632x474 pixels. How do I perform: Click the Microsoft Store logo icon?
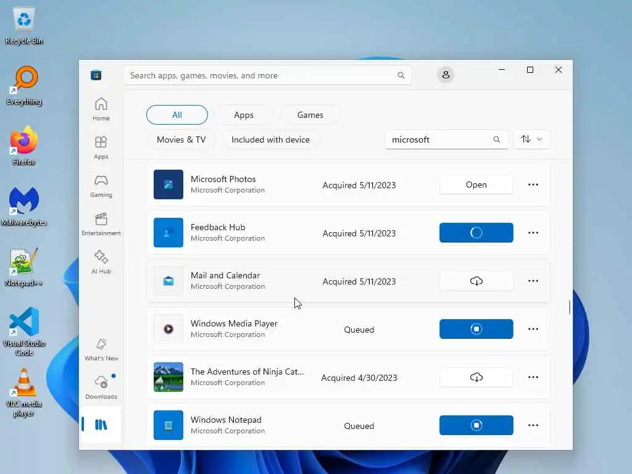coord(96,75)
